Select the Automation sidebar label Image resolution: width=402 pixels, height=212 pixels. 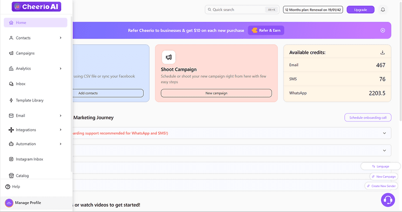pyautogui.click(x=26, y=144)
